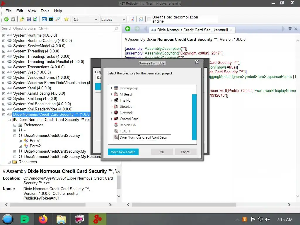300x225 pixels.
Task: Click the 7:15 AM system clock
Action: (x=285, y=219)
